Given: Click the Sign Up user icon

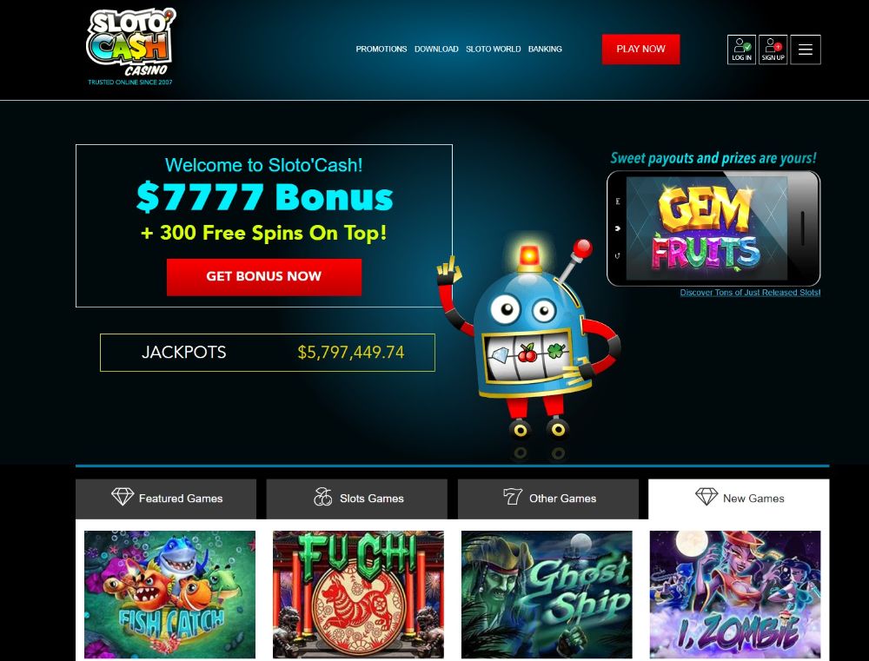Looking at the screenshot, I should [x=773, y=50].
